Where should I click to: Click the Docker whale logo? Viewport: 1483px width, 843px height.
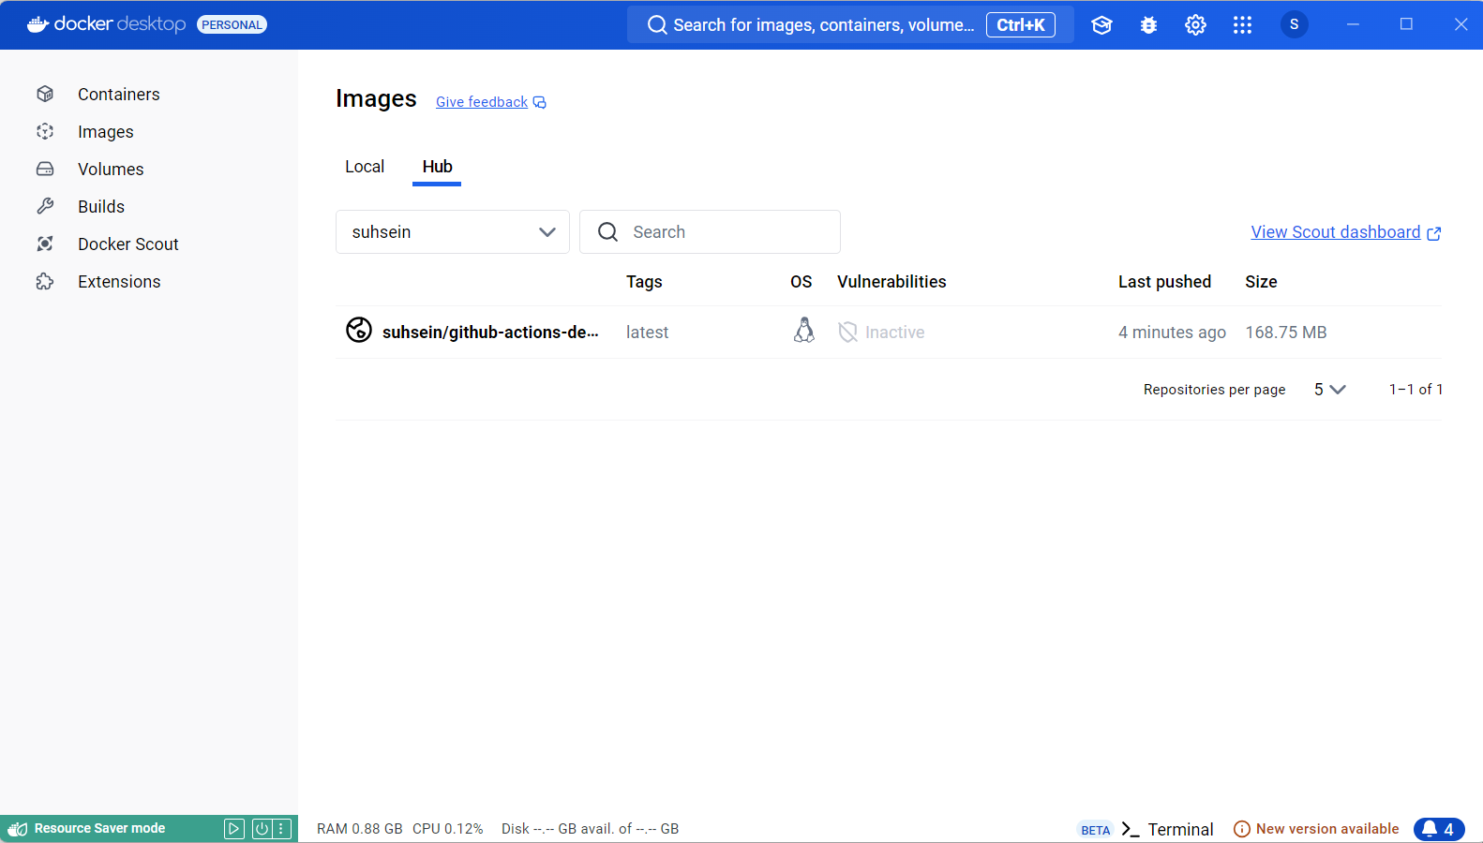click(x=37, y=24)
